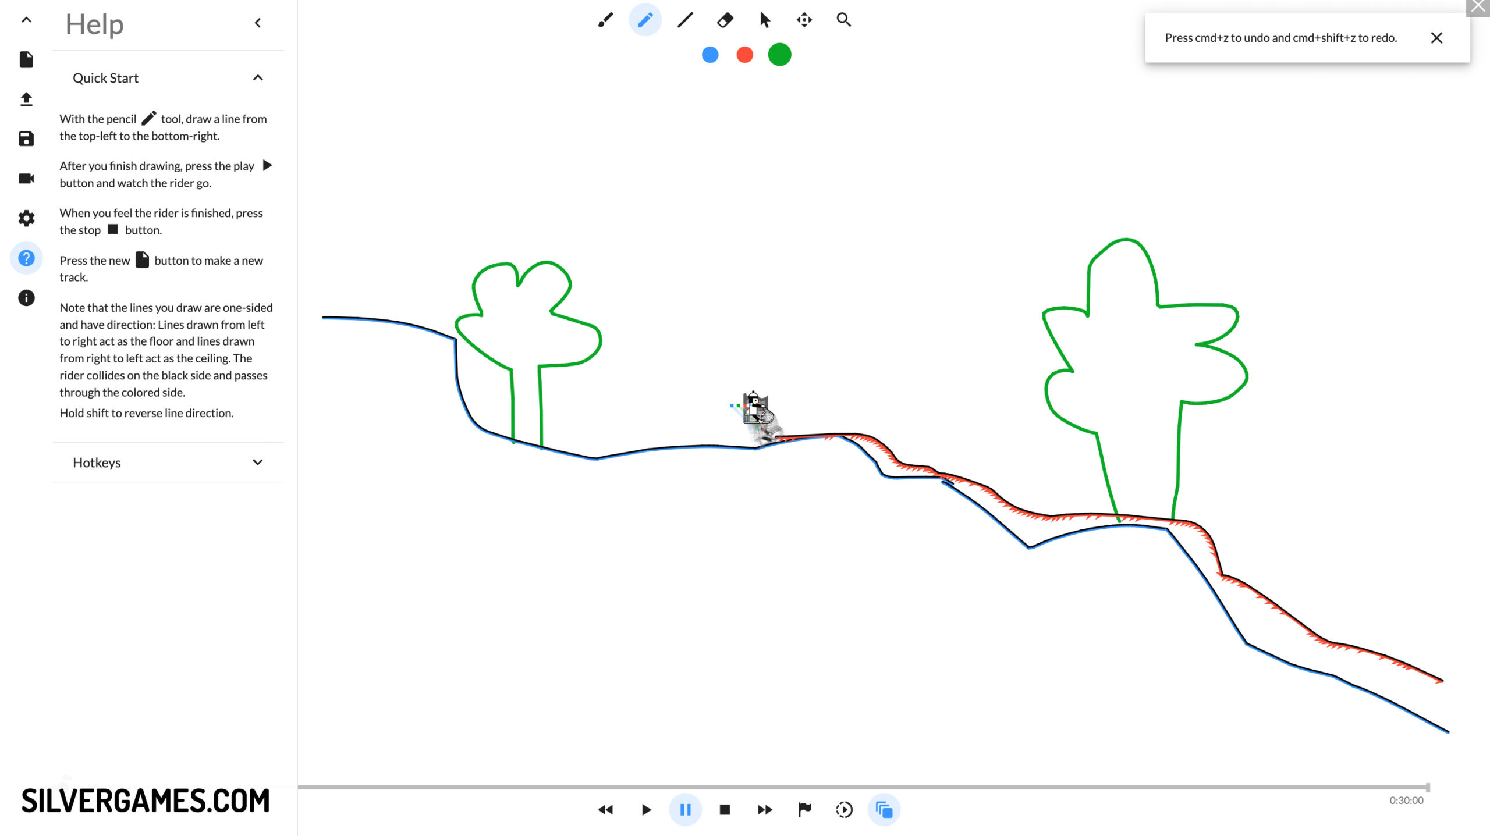Fast forward the playback
The image size is (1490, 836).
[x=765, y=810]
